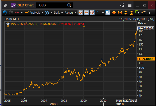Viewport: 156px width, 106px height.
Task: Click the vertical expand arrows icon
Action: coord(126,13)
